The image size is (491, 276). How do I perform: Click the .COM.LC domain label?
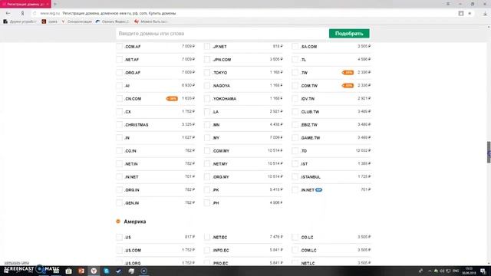[x=308, y=251]
